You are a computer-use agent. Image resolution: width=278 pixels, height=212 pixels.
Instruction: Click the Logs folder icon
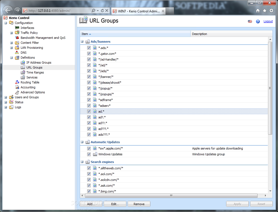click(x=11, y=107)
